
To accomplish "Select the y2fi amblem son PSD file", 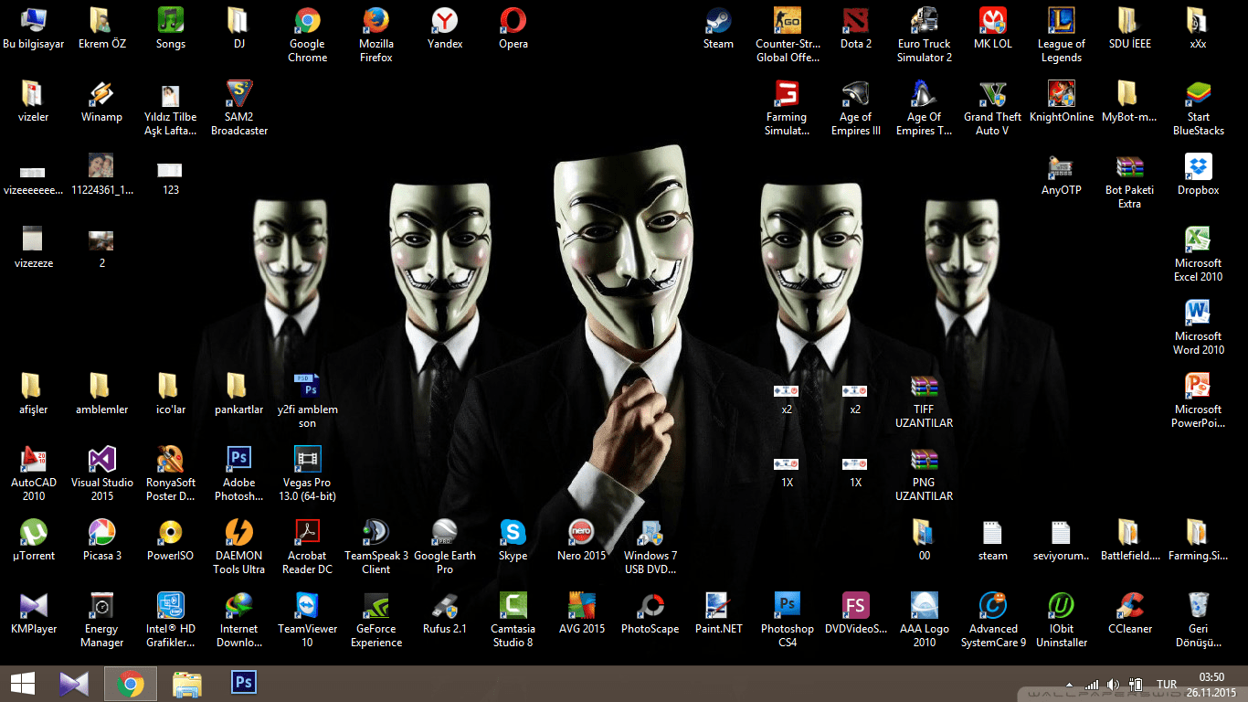I will point(307,400).
